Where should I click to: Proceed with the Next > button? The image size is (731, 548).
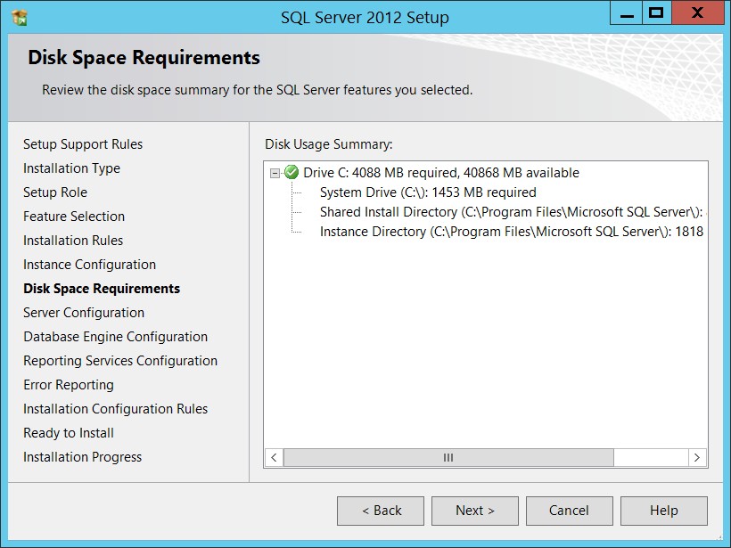[475, 511]
